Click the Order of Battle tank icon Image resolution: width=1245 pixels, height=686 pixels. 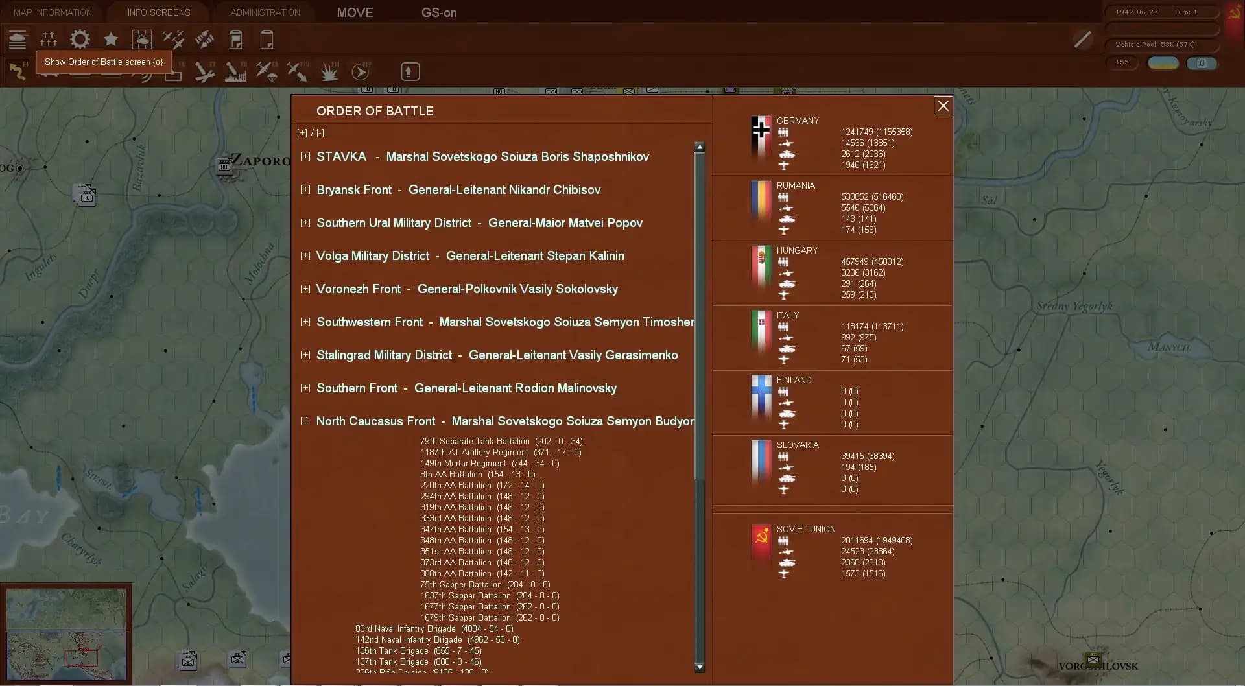18,40
